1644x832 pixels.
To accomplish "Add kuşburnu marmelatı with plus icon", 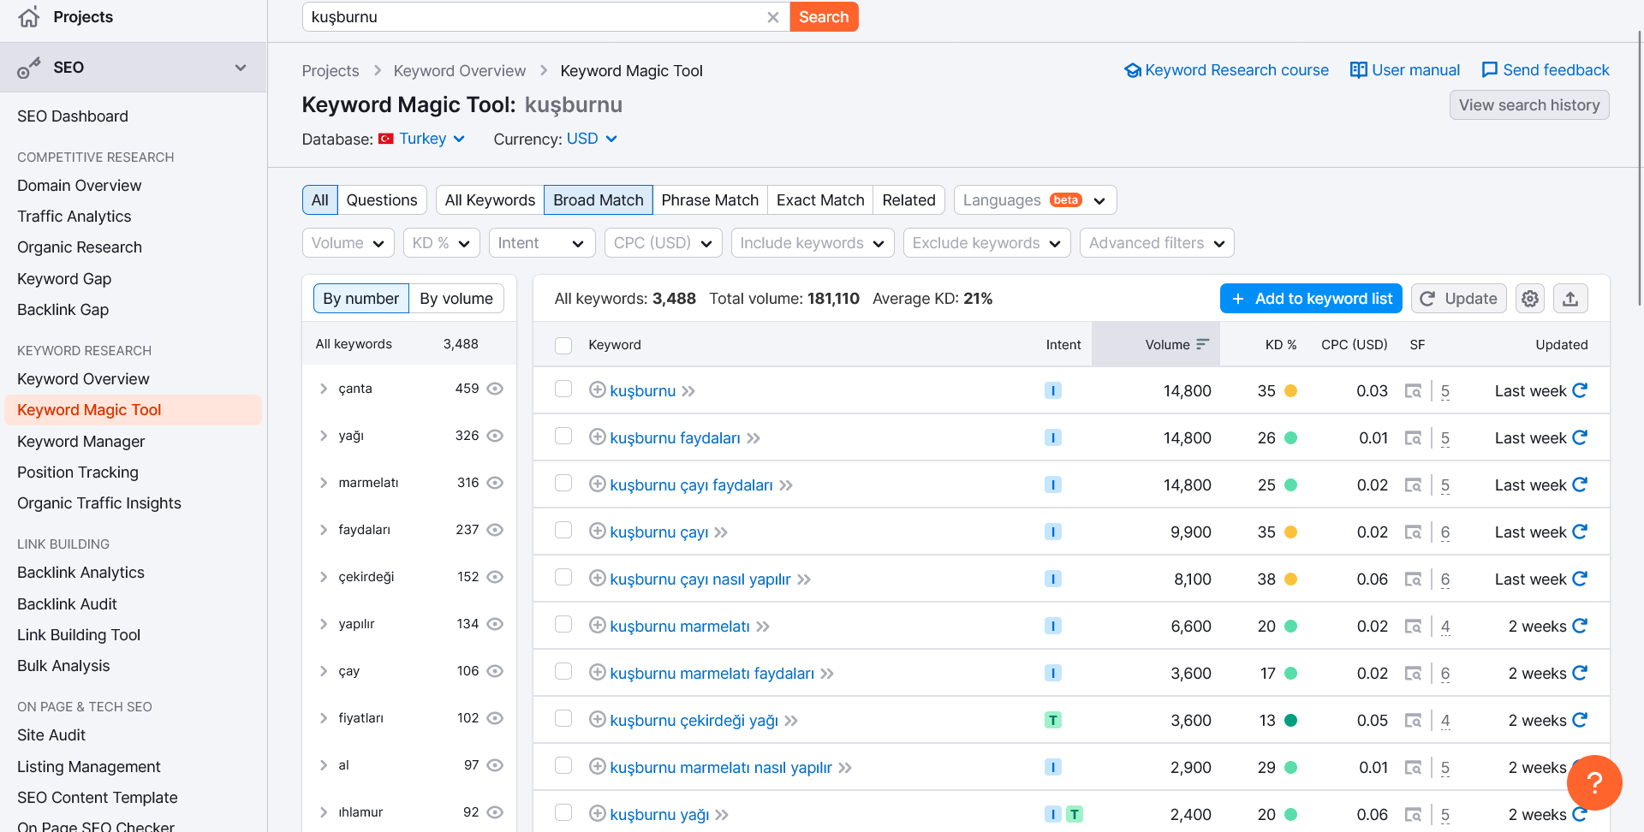I will 598,626.
